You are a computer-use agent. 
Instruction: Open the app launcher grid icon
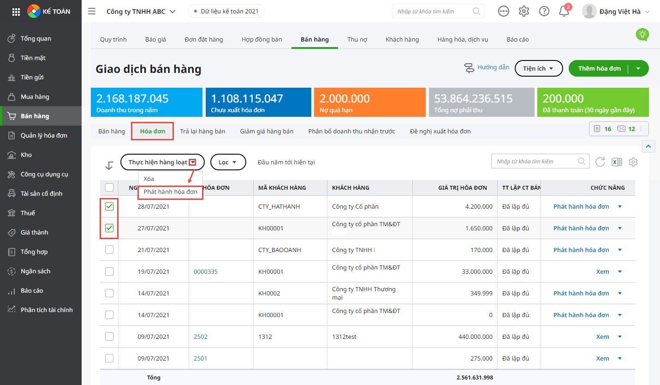tap(16, 12)
